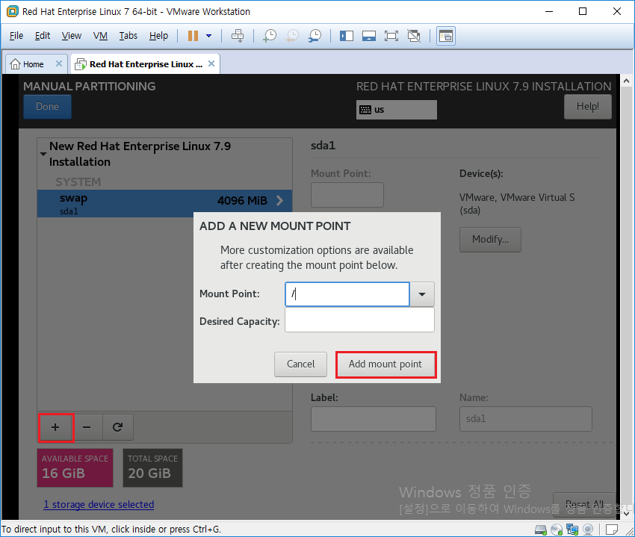635x537 pixels.
Task: Click the SYSTEM section label
Action: click(x=78, y=182)
